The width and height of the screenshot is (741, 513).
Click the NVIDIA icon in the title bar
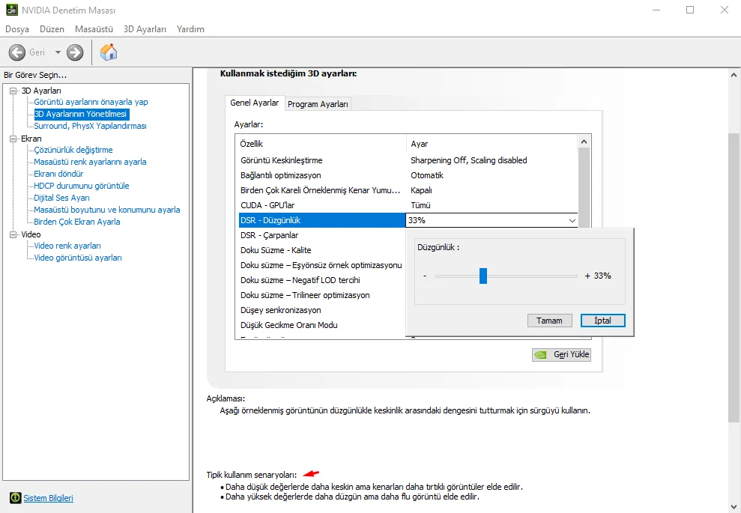click(10, 10)
